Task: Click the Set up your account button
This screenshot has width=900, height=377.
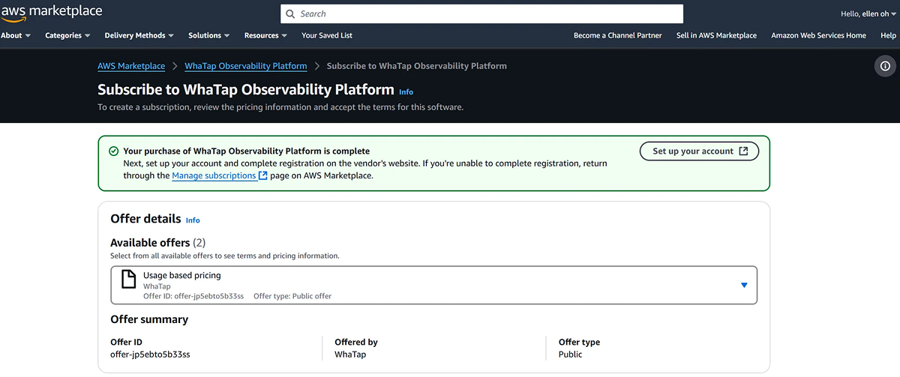Action: [699, 151]
